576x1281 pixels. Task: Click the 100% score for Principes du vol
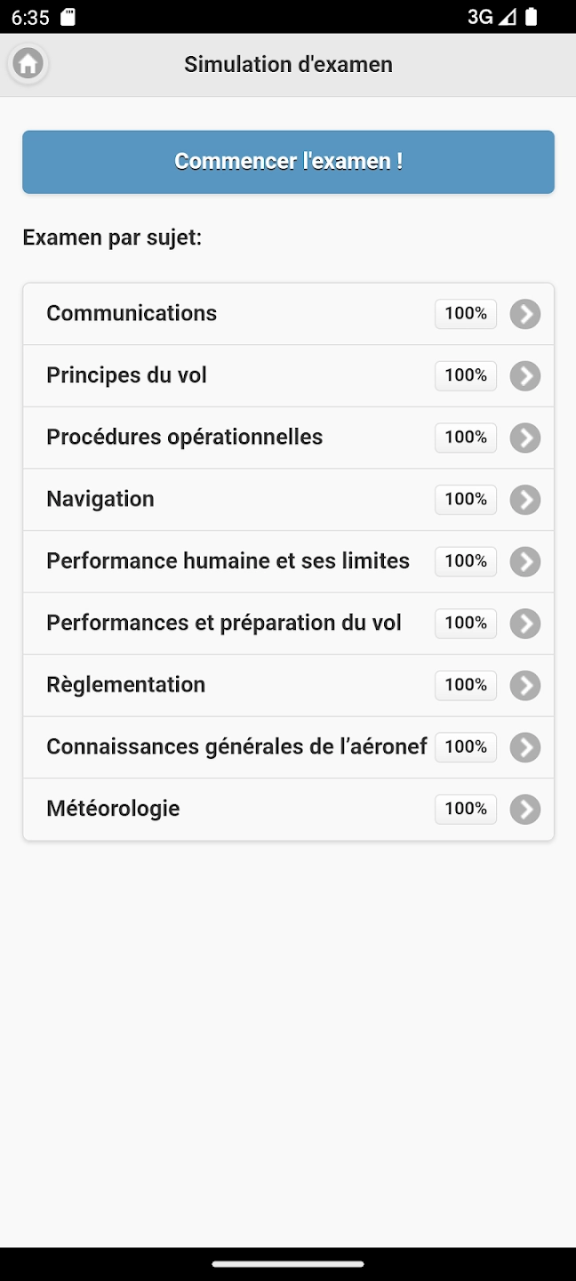pos(465,375)
